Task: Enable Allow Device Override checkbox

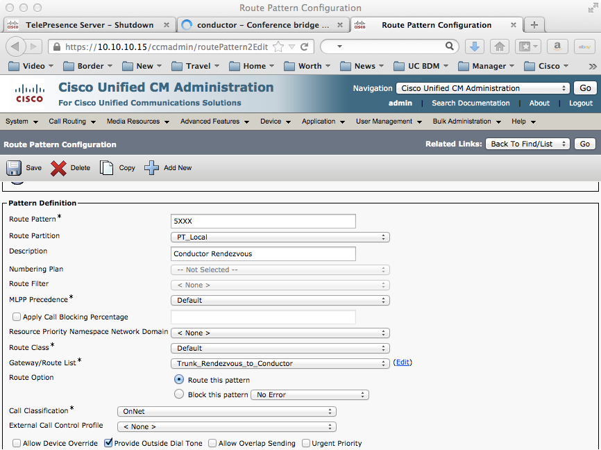Action: 17,443
